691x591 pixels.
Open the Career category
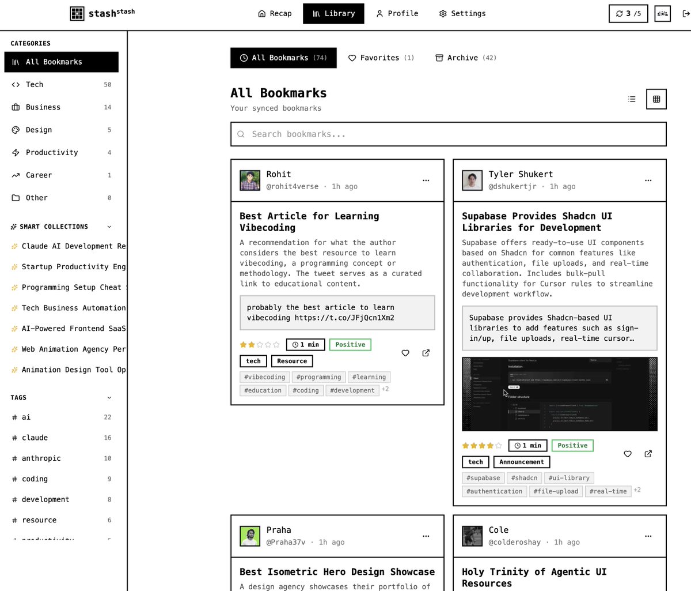(62, 175)
